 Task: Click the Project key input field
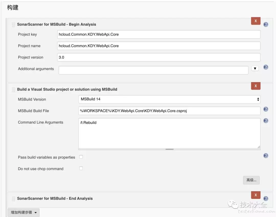(x=159, y=34)
